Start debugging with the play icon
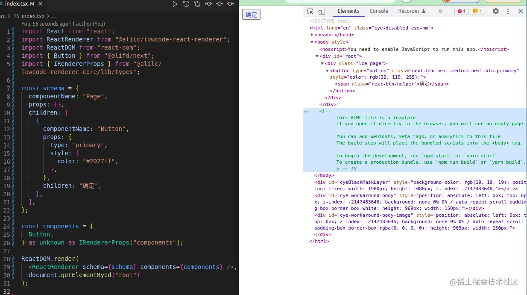The image size is (527, 295). pyautogui.click(x=175, y=4)
